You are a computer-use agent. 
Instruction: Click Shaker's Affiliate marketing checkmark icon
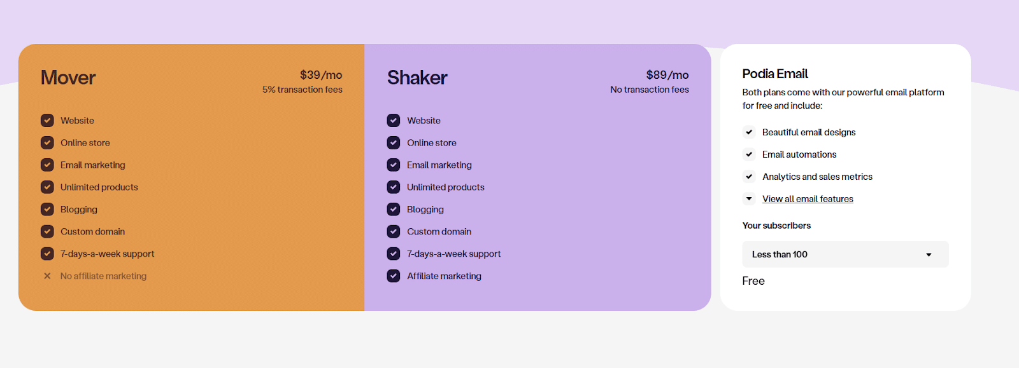(x=394, y=276)
